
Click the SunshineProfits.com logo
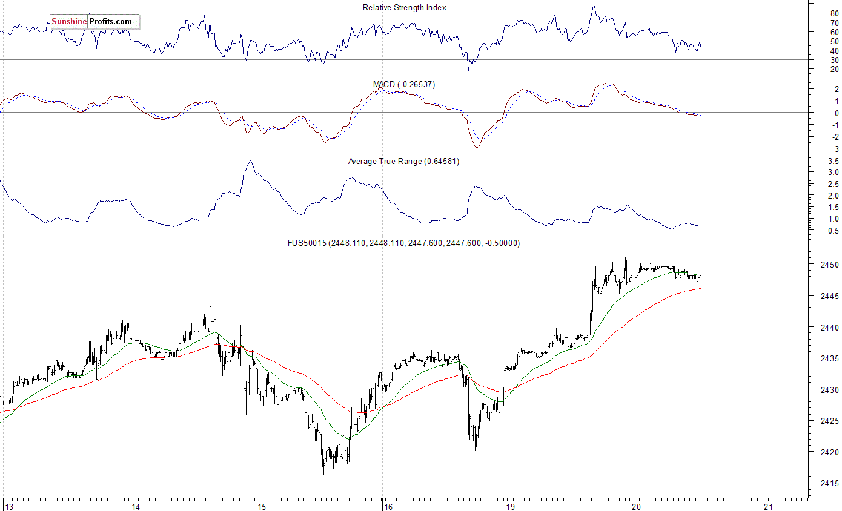coord(94,22)
